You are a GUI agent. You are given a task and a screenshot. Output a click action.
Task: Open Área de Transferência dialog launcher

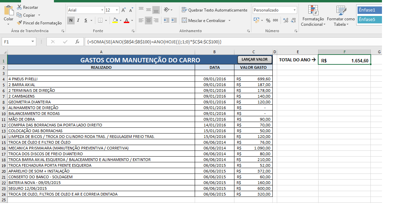tap(63, 31)
